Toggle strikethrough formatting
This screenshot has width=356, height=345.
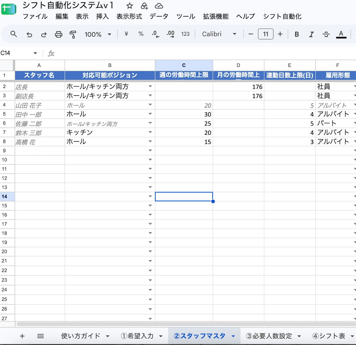pyautogui.click(x=326, y=34)
